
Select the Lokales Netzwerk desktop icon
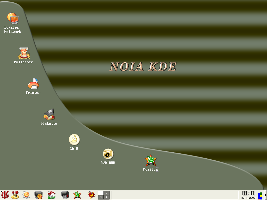pyautogui.click(x=13, y=18)
